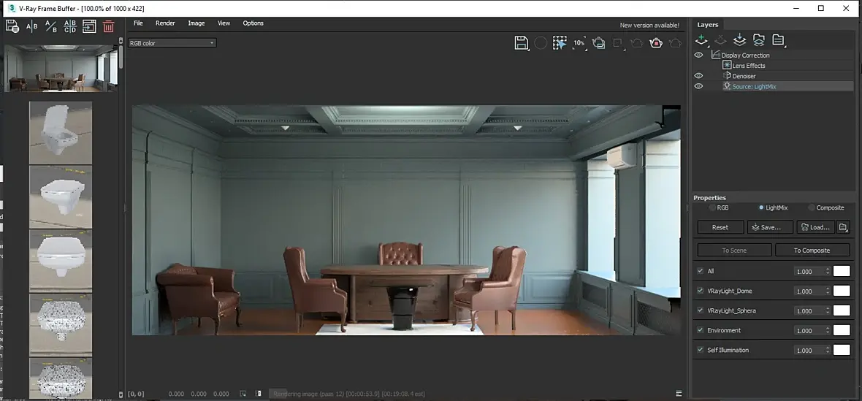Click the save layer tree preset icon
This screenshot has width=862, height=401.
[x=739, y=39]
